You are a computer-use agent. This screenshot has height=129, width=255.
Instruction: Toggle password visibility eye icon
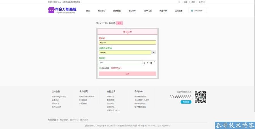pyautogui.click(x=154, y=52)
